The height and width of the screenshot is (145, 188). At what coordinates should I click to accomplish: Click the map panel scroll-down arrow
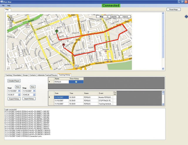coord(163,69)
